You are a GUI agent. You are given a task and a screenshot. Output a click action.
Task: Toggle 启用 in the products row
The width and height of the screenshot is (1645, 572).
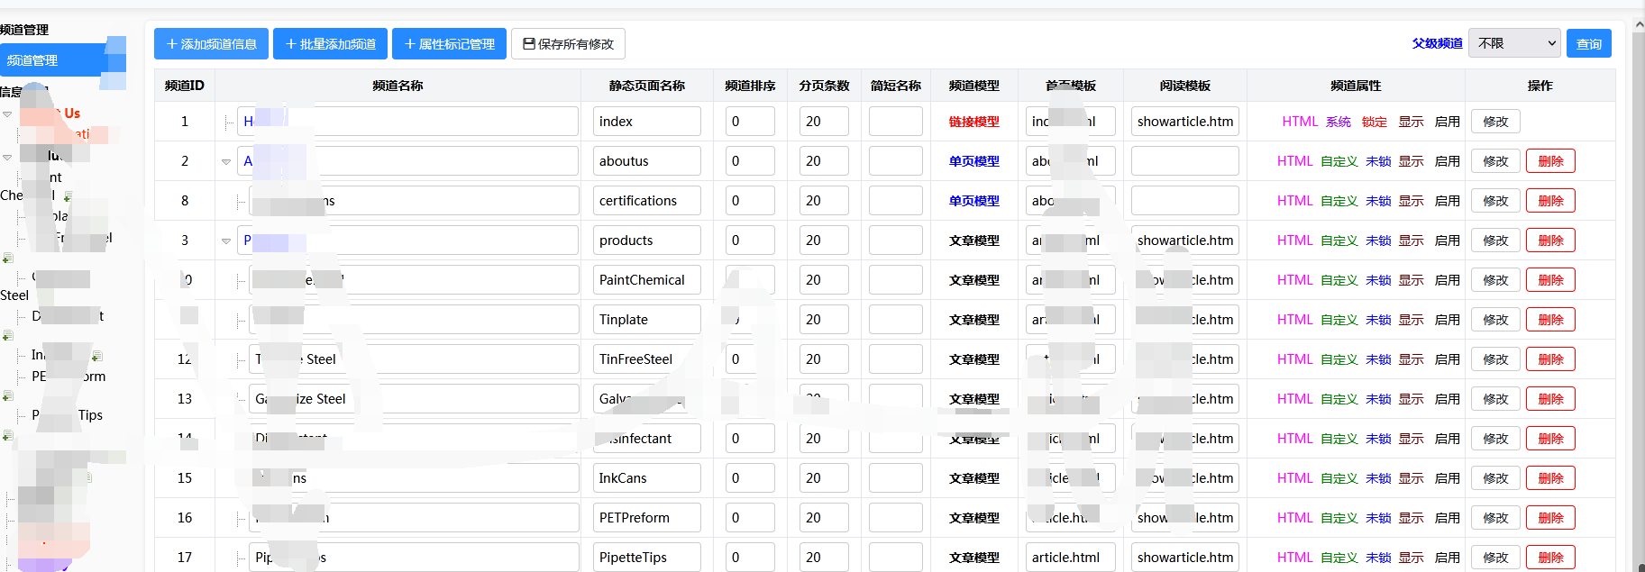click(x=1447, y=241)
